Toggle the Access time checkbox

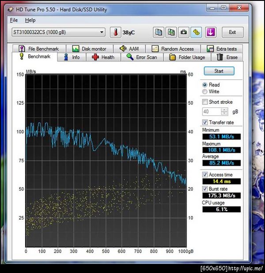click(x=205, y=174)
